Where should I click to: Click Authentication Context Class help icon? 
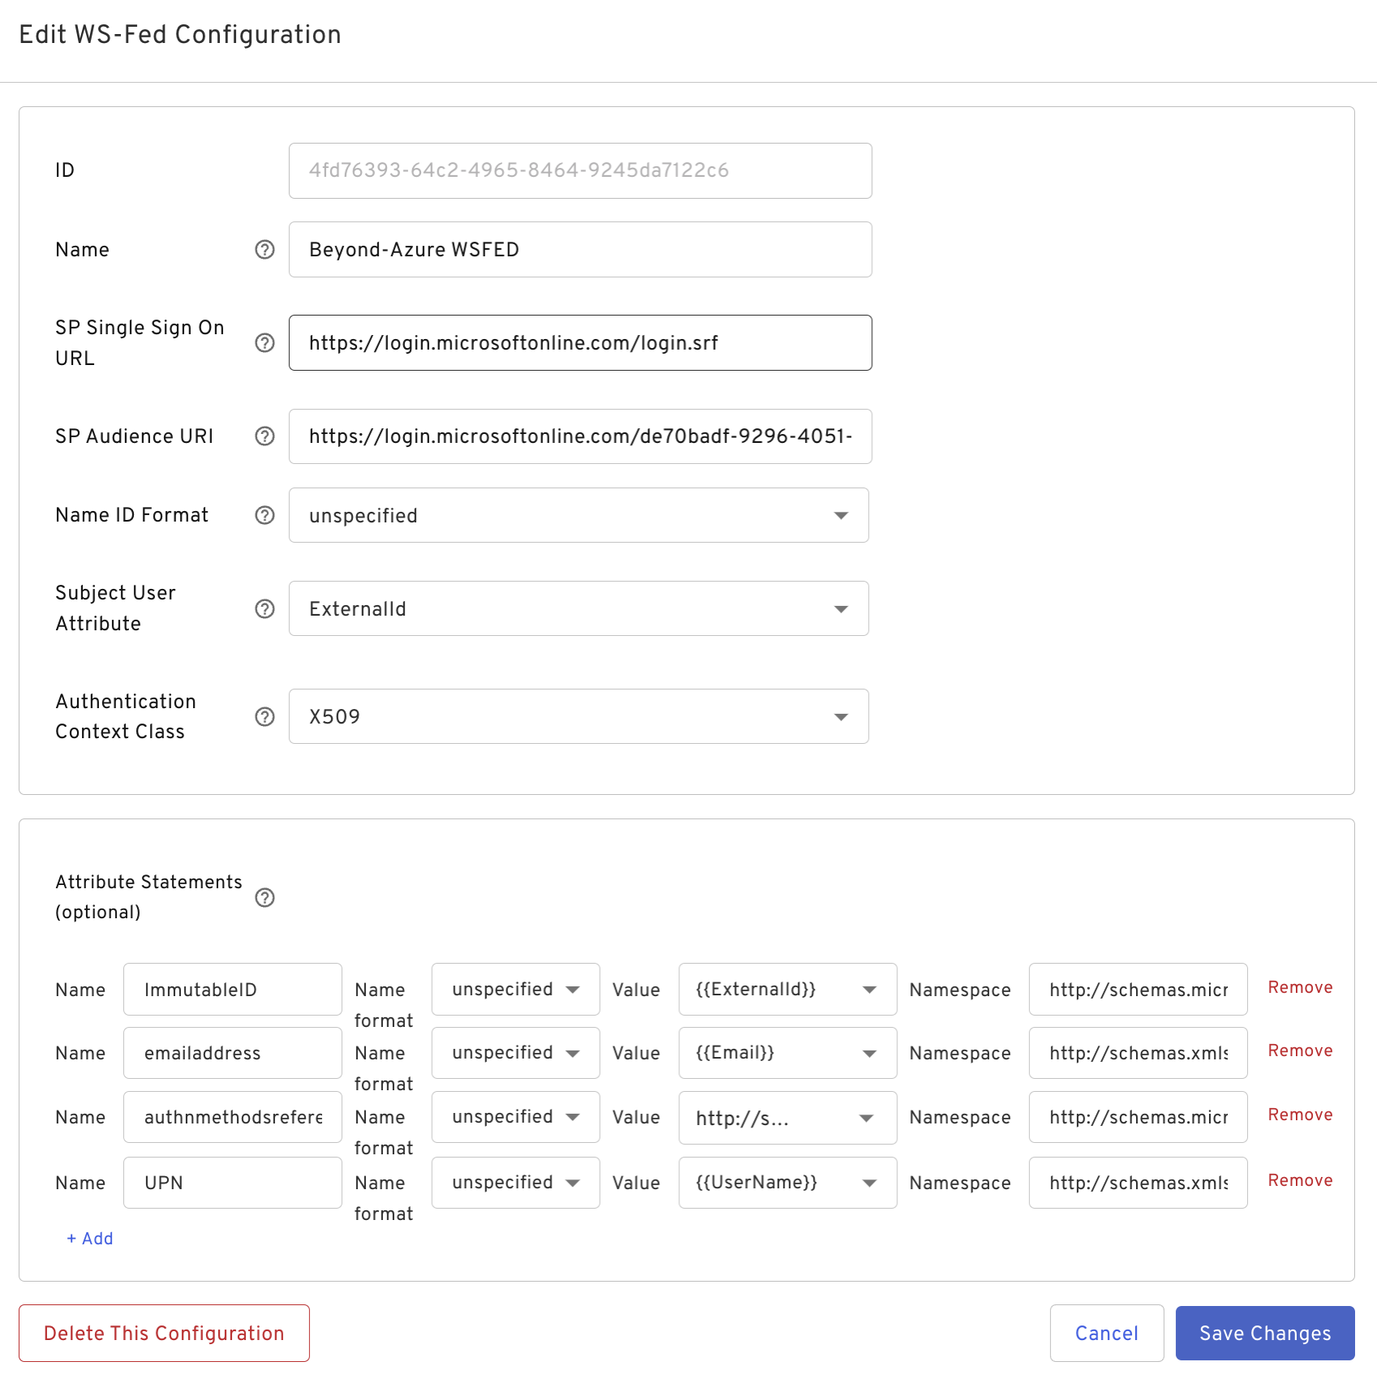coord(265,716)
